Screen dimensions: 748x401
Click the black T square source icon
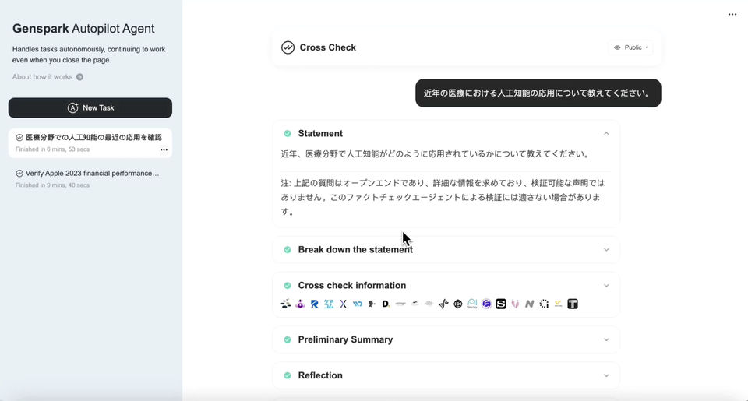point(573,304)
